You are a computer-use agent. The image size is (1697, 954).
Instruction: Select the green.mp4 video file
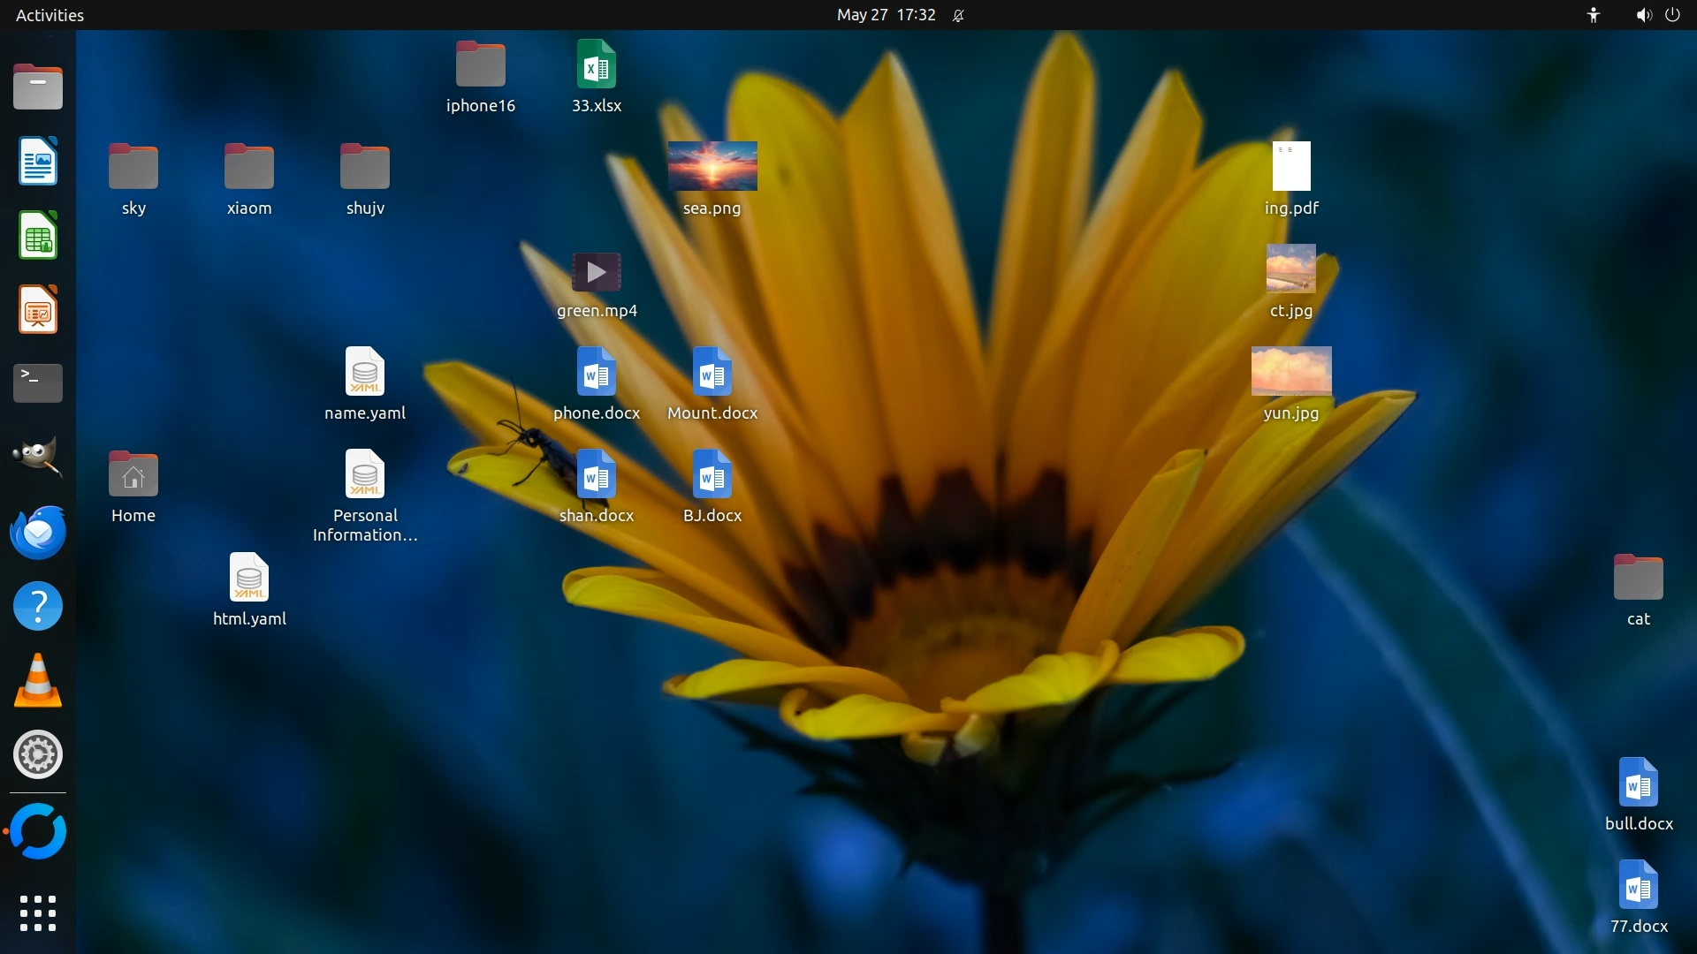coord(597,272)
